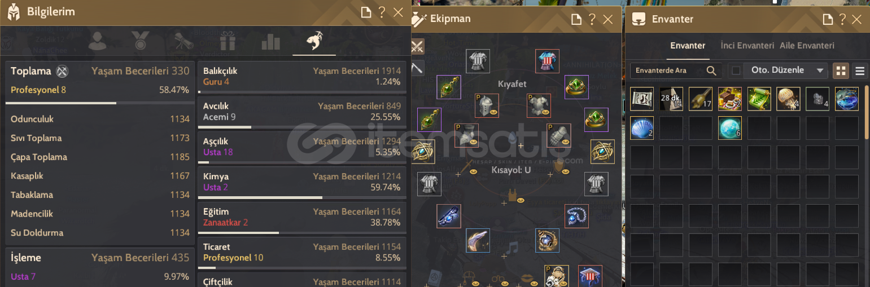Viewport: 870px width, 287px height.
Task: Toggle the Oto. Düzenle checkbox
Action: (736, 70)
